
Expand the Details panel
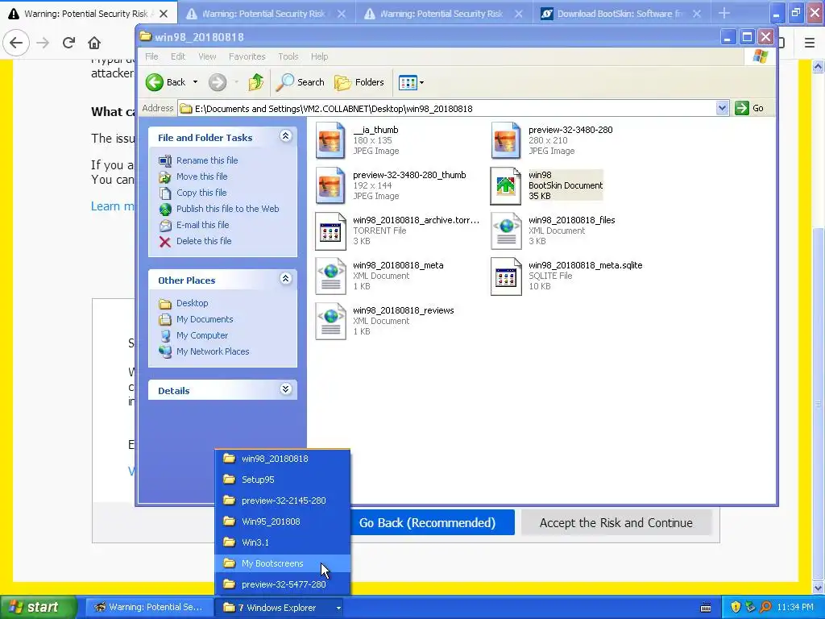click(x=286, y=389)
